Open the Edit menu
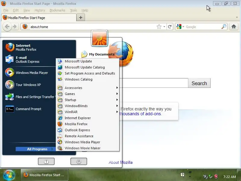 click(x=16, y=10)
